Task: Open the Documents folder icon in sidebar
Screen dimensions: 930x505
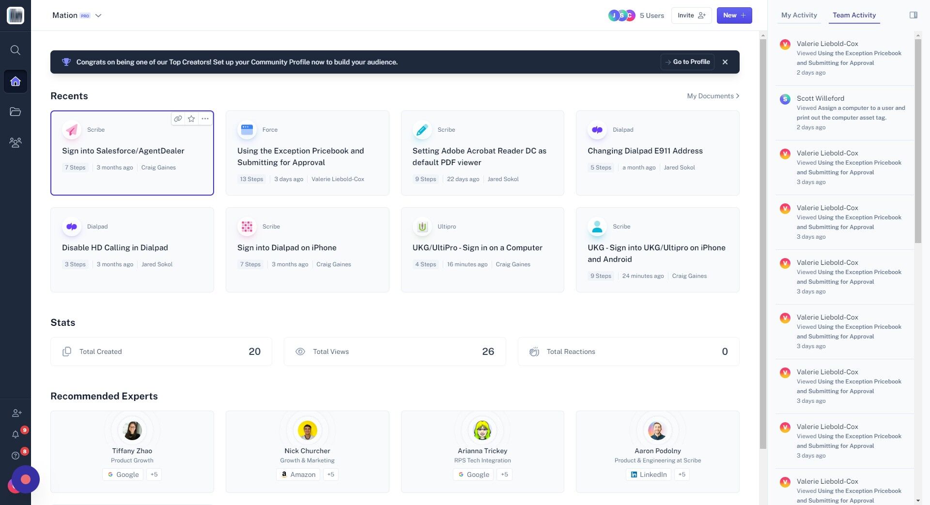Action: (15, 112)
